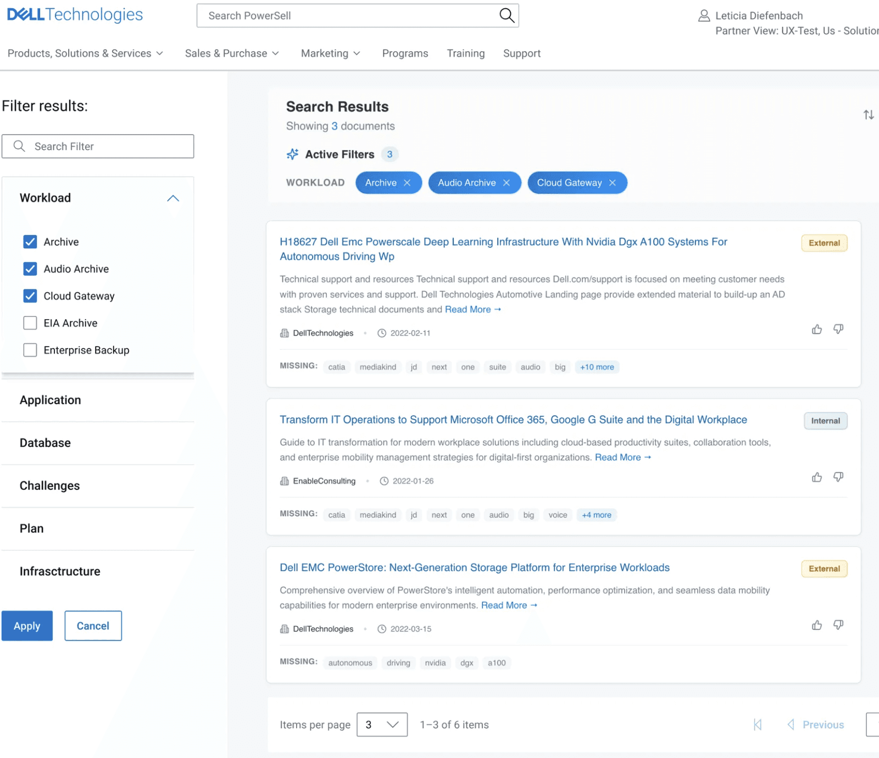Thumbs up the H18627 Powerscale document
This screenshot has width=879, height=758.
point(817,329)
